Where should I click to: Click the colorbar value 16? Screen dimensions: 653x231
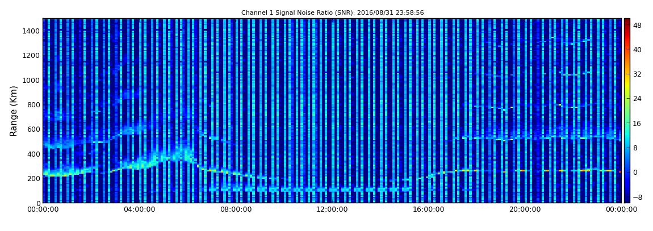[x=637, y=123]
